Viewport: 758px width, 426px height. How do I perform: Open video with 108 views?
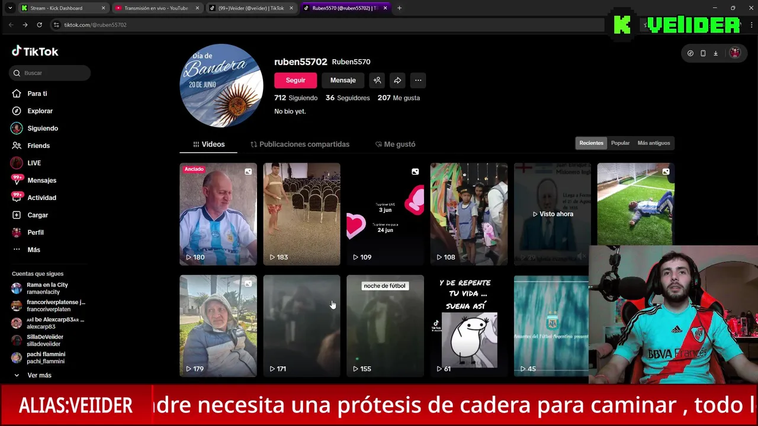[x=469, y=214]
